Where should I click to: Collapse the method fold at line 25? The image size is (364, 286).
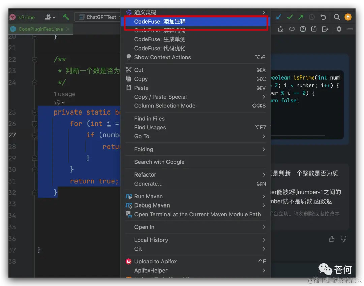click(x=35, y=113)
